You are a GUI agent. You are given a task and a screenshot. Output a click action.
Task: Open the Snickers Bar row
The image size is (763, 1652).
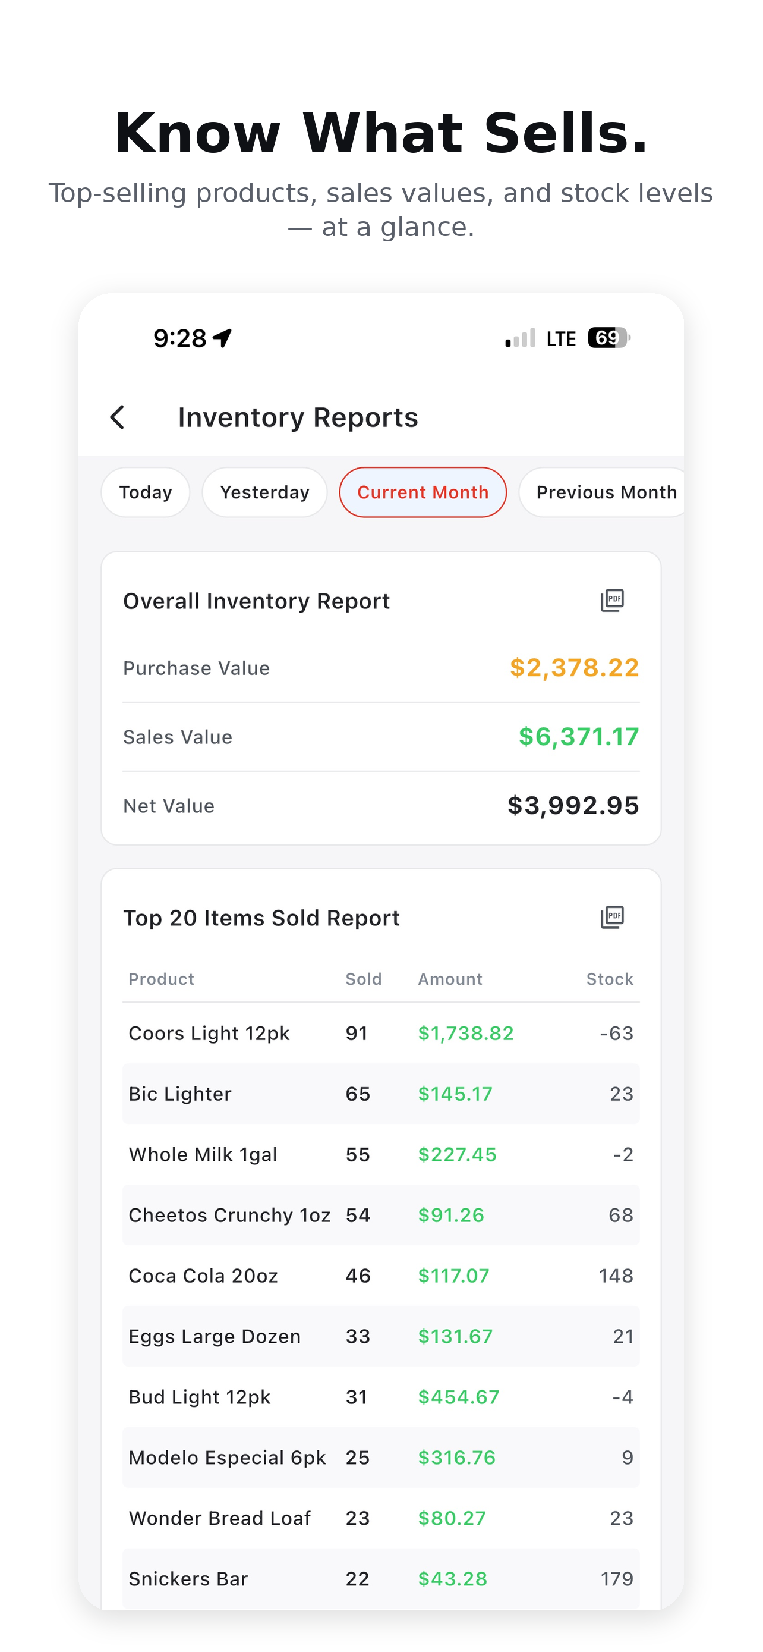pos(381,1578)
